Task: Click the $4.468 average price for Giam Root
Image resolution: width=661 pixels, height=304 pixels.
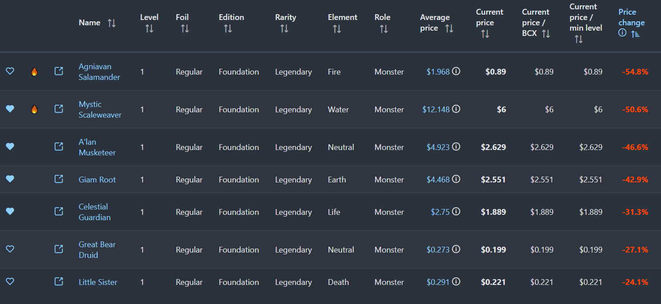Action: tap(438, 179)
